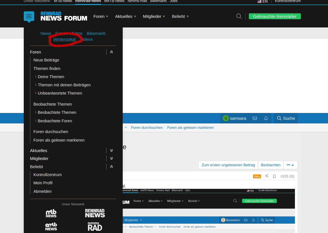Open the Nimms Rad network logo
The height and width of the screenshot is (233, 328).
click(x=95, y=226)
